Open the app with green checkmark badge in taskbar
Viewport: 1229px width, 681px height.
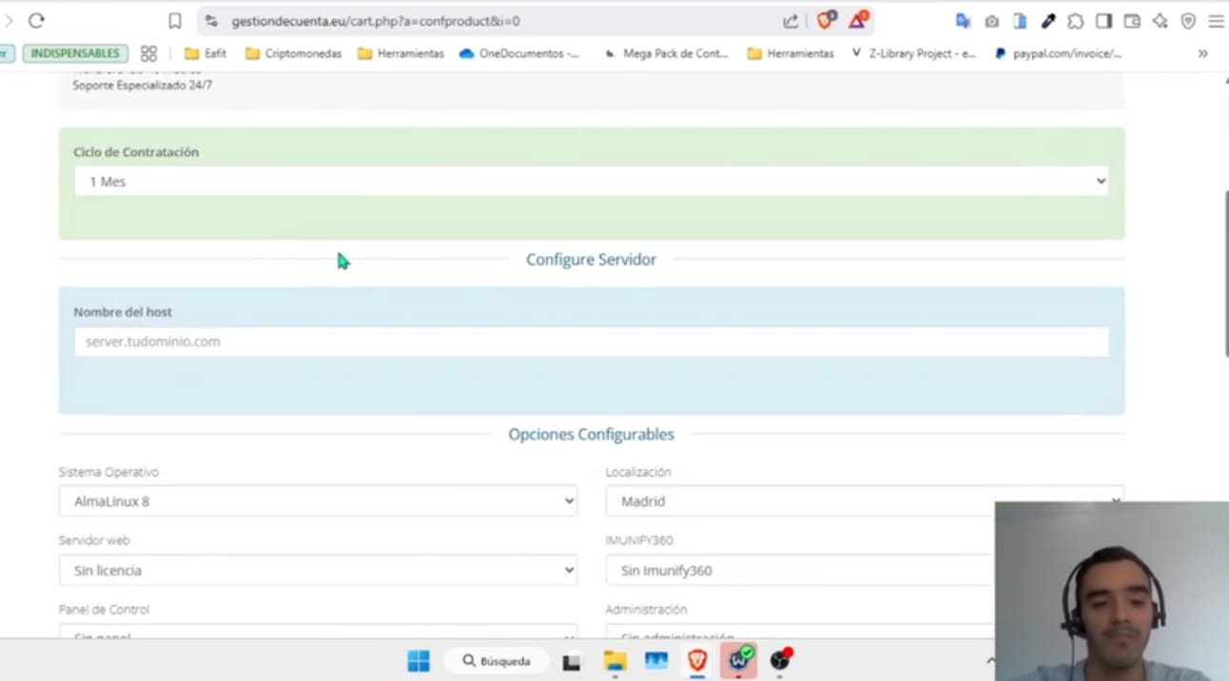(x=739, y=659)
